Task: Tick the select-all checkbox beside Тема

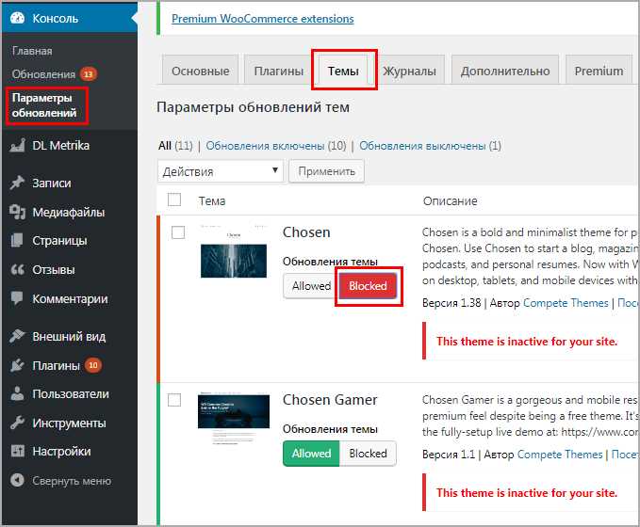Action: tap(174, 200)
